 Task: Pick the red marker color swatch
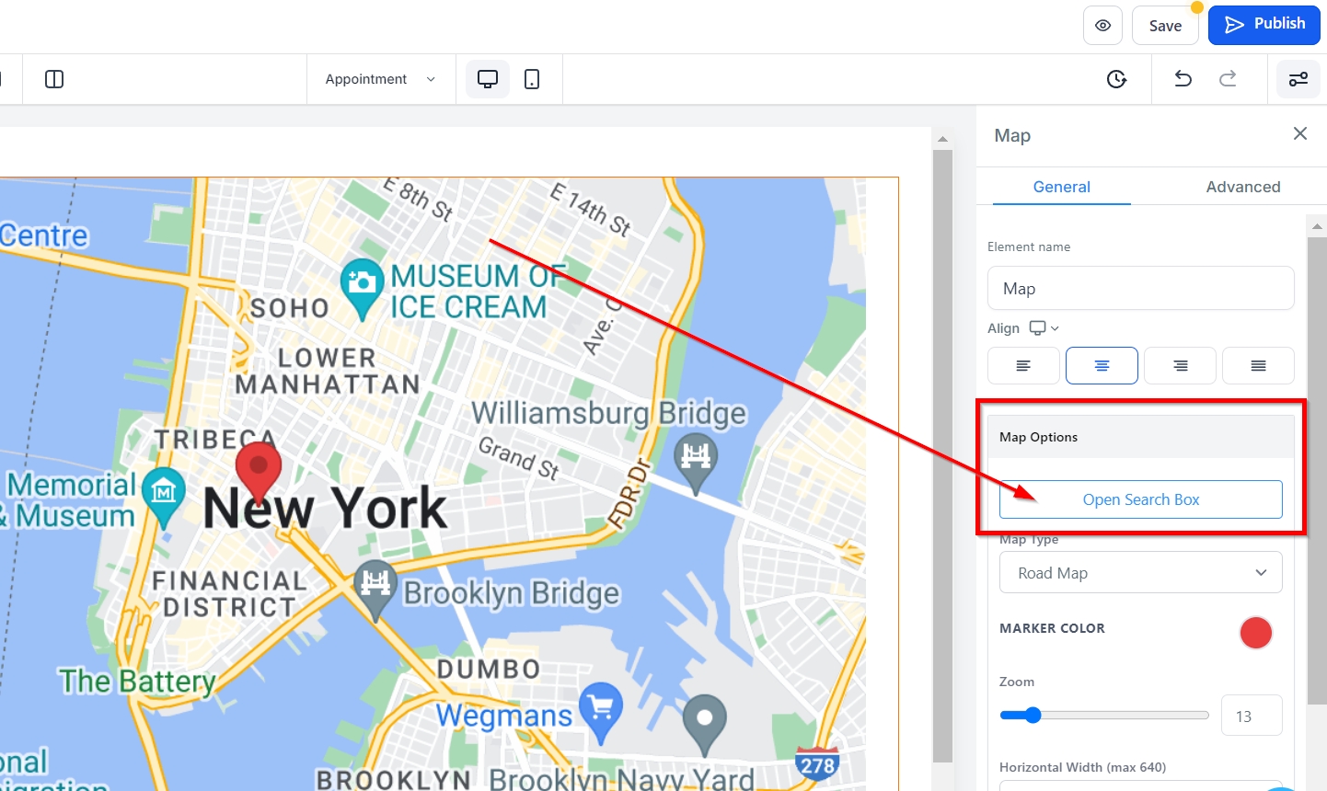coord(1255,633)
